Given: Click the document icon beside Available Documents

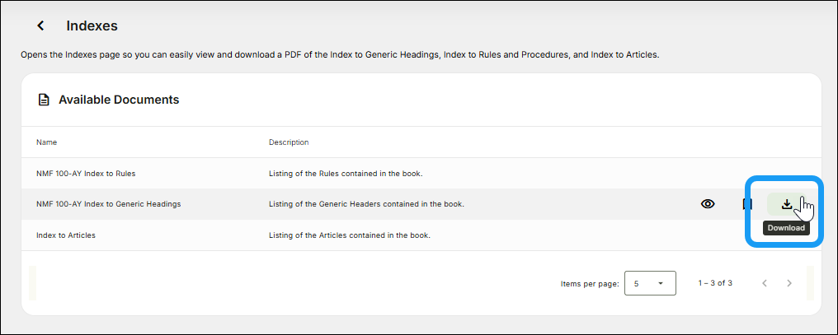Looking at the screenshot, I should point(44,100).
